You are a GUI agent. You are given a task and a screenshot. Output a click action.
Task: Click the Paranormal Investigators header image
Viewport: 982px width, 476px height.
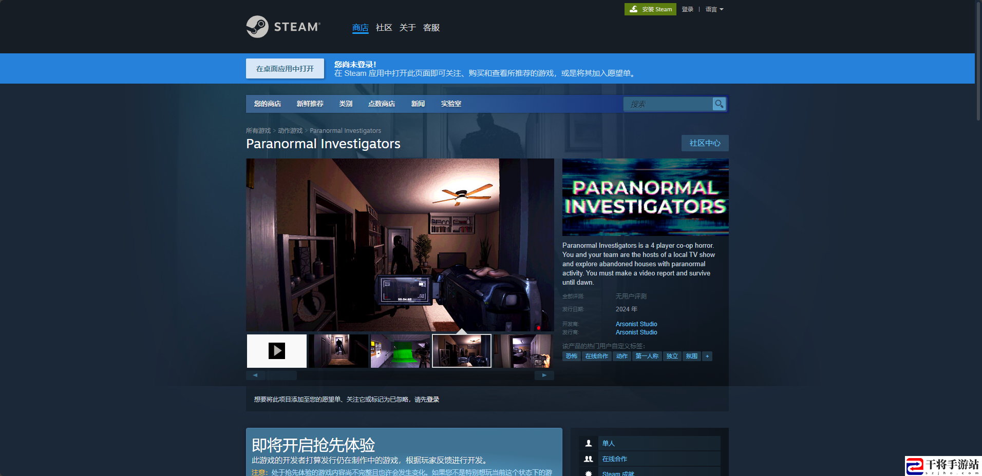click(646, 197)
